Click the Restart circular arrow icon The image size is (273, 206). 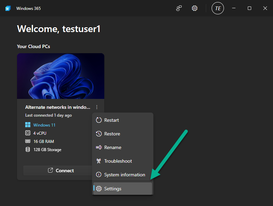(99, 120)
